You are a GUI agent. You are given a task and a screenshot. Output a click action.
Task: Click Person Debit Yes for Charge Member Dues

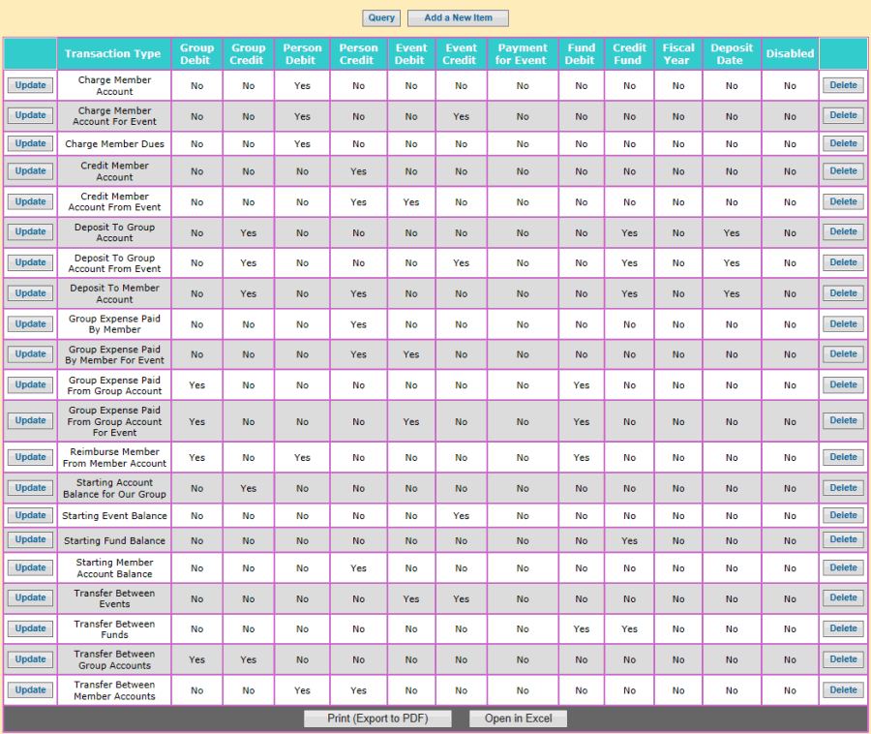pyautogui.click(x=302, y=144)
